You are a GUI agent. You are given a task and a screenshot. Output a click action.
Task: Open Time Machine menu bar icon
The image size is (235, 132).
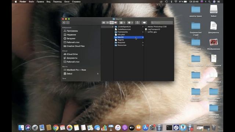pyautogui.click(x=166, y=1)
